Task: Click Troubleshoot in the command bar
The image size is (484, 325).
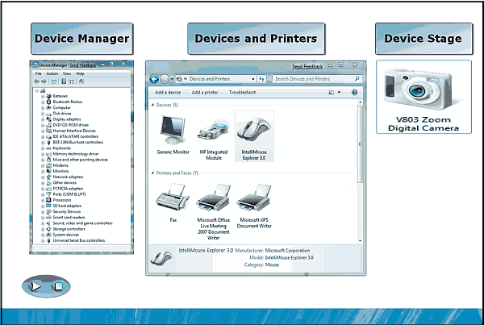Action: click(242, 93)
